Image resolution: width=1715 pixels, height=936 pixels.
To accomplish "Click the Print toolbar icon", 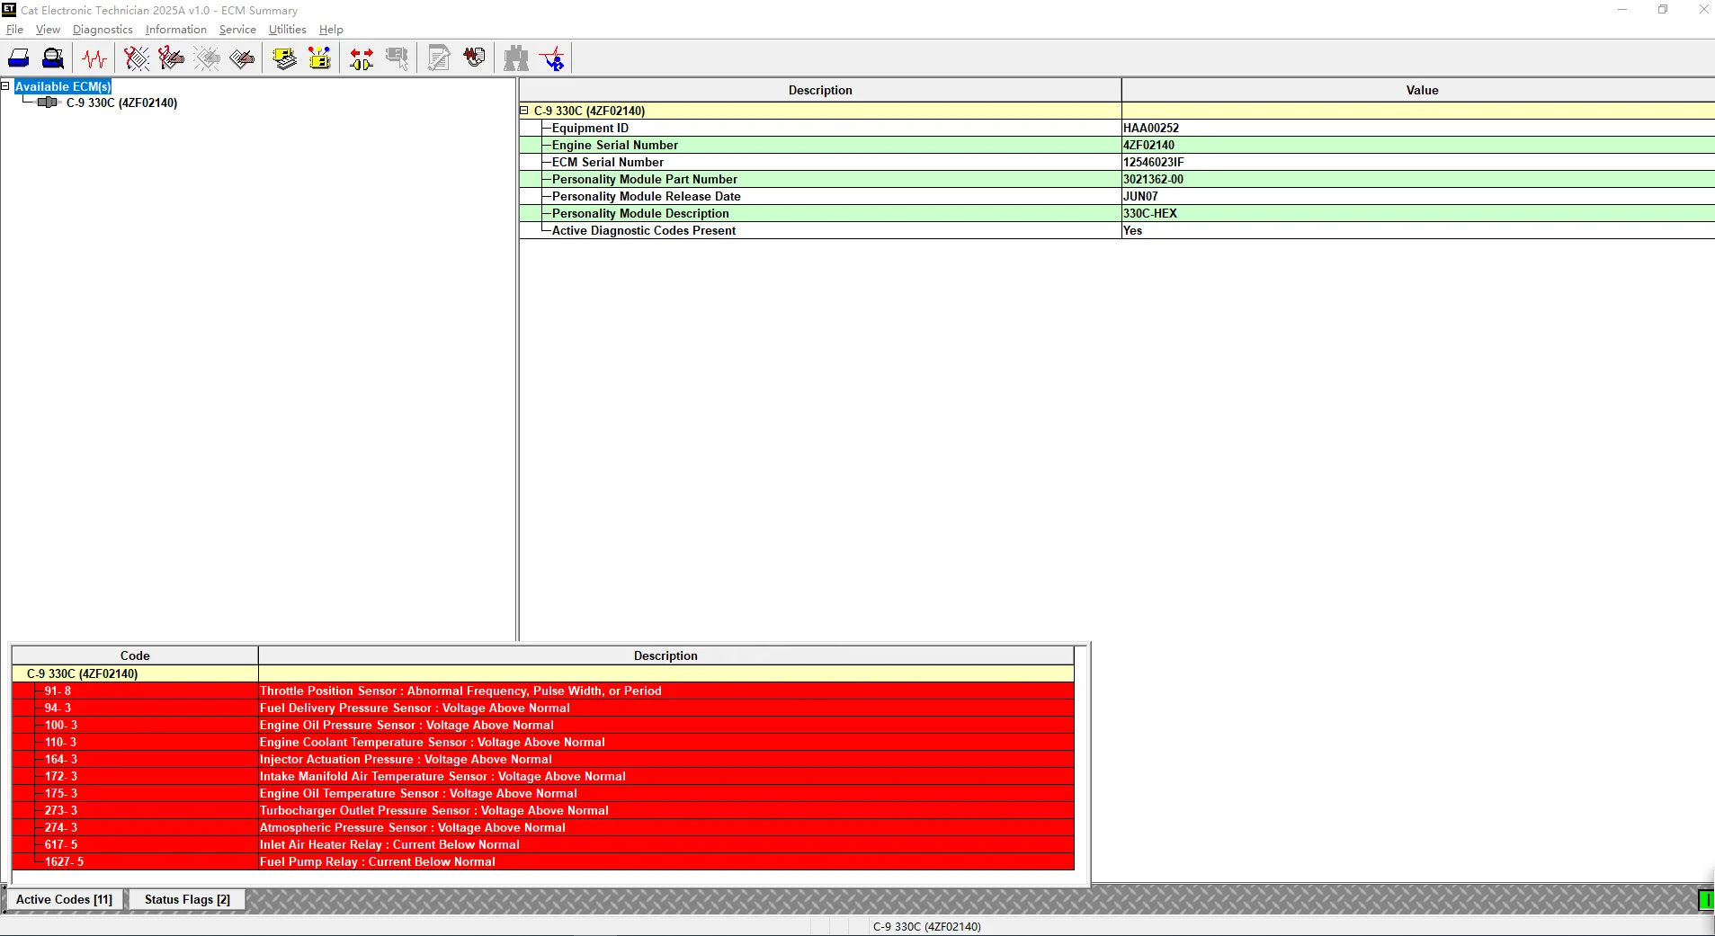I will [x=19, y=58].
